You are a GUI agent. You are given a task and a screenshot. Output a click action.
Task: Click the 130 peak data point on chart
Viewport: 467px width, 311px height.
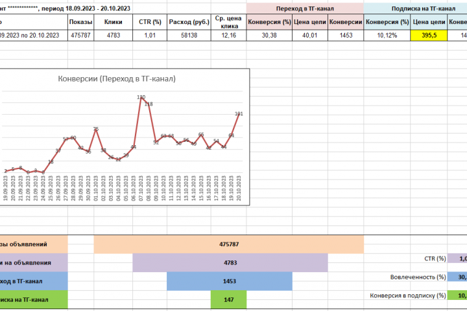pyautogui.click(x=141, y=97)
